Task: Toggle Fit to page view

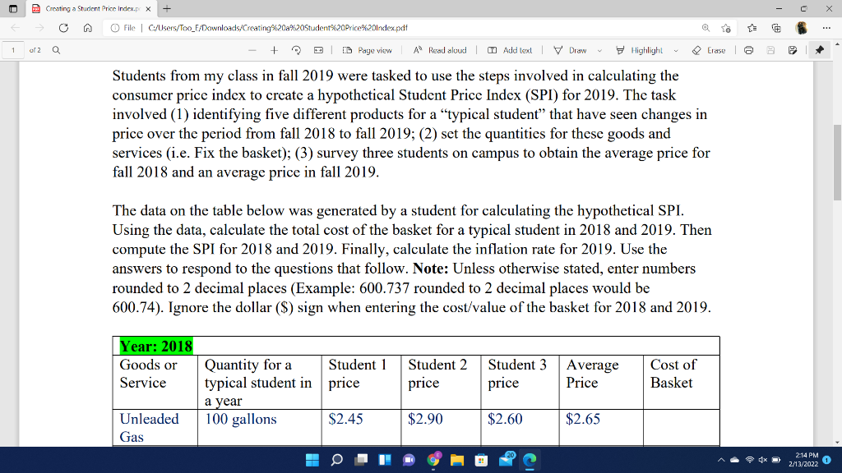Action: coord(319,51)
